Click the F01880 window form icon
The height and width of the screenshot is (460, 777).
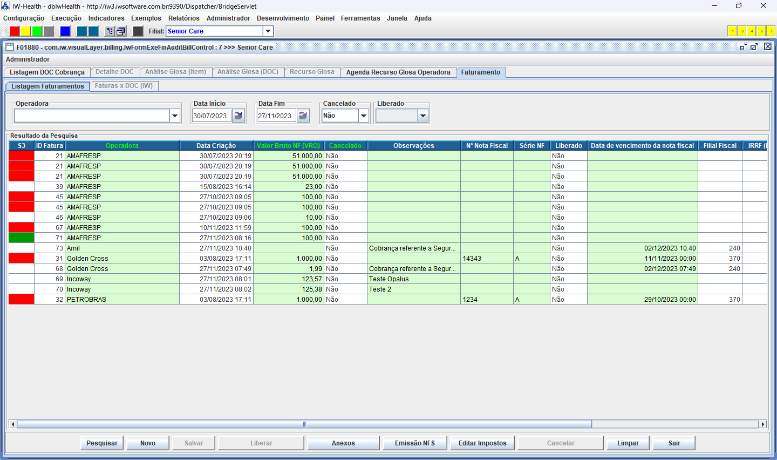[x=10, y=47]
